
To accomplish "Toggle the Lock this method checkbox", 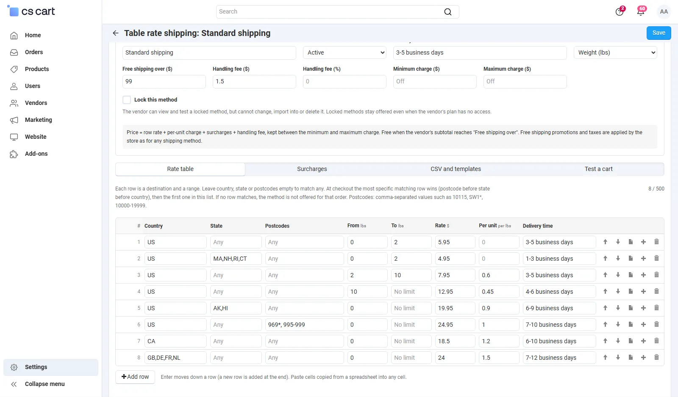I will pyautogui.click(x=127, y=100).
